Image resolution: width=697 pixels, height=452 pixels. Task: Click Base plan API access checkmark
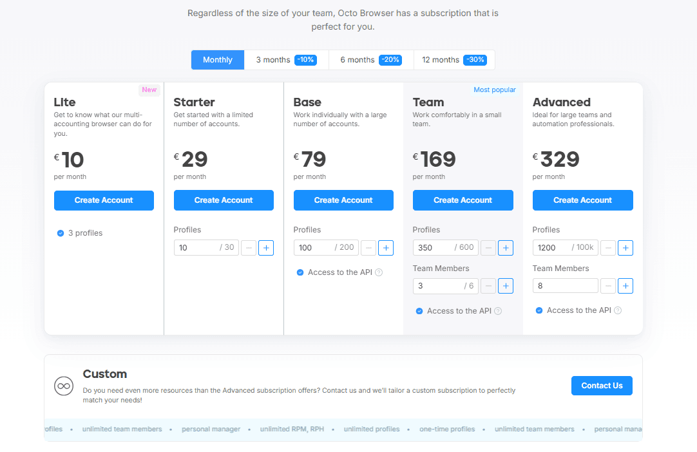point(300,272)
